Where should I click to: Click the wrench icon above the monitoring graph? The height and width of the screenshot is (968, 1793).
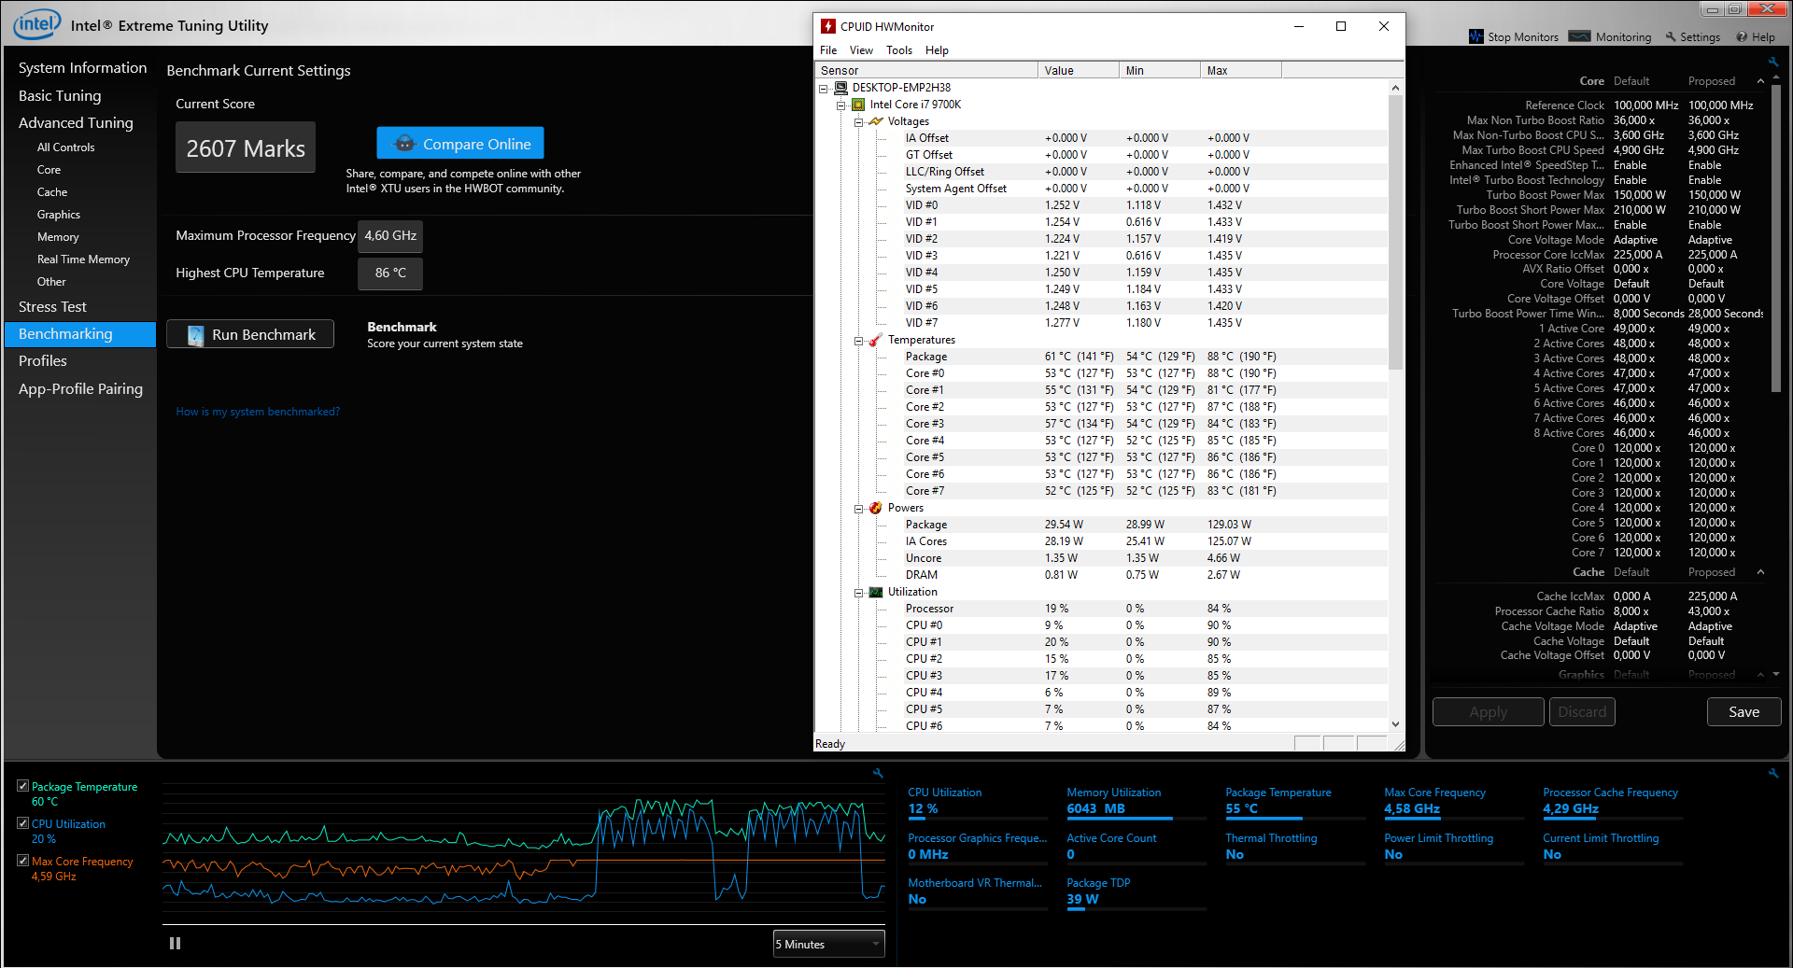click(878, 773)
